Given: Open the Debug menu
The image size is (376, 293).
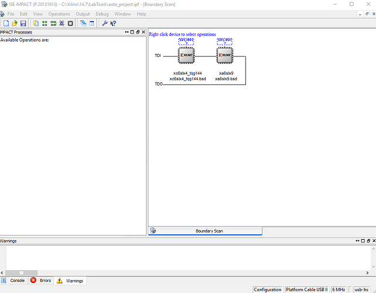Looking at the screenshot, I should pos(102,14).
